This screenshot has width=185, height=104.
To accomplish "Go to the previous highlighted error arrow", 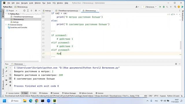I will pyautogui.click(x=177, y=14).
